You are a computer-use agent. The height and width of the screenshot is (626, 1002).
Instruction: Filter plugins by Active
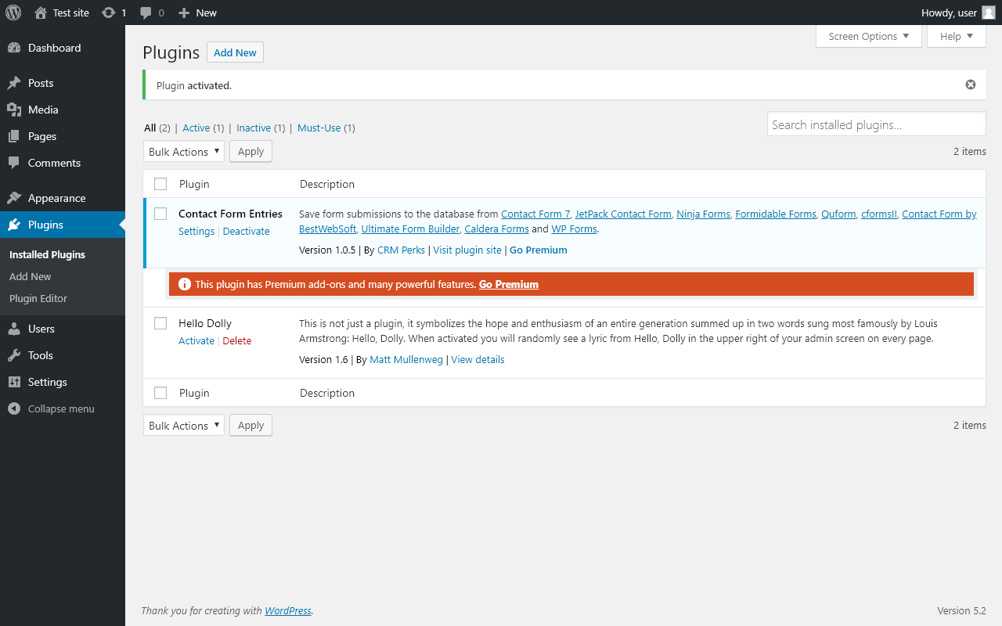[196, 128]
